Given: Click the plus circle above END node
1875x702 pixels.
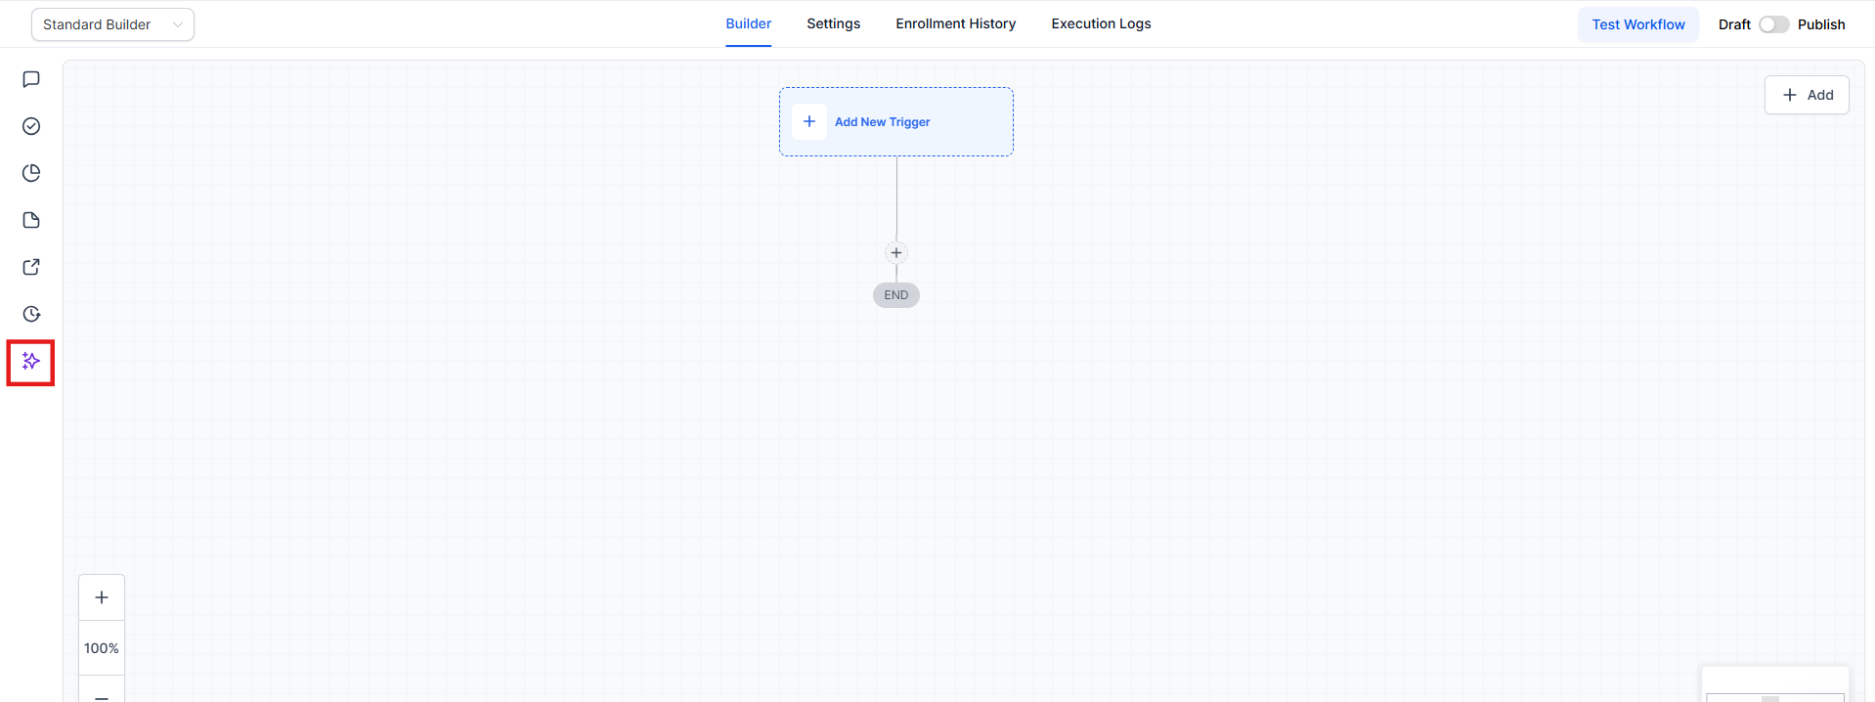Looking at the screenshot, I should 896,253.
